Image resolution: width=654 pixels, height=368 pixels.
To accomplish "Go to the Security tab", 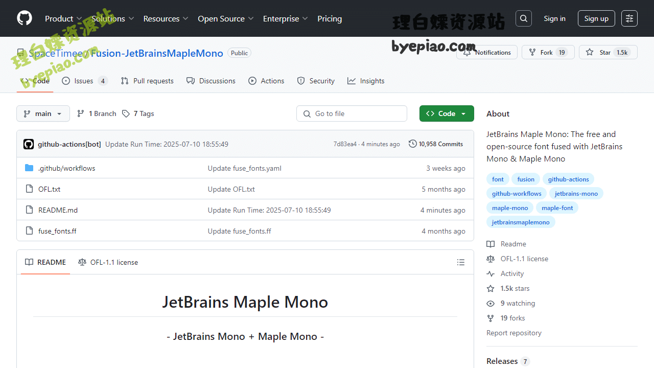I will click(316, 81).
